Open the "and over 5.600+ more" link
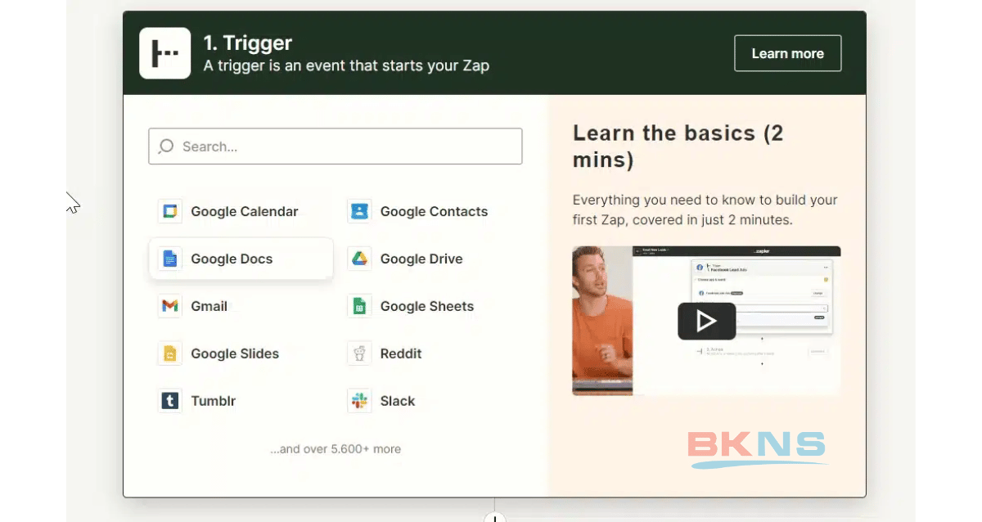982x522 pixels. pos(336,449)
